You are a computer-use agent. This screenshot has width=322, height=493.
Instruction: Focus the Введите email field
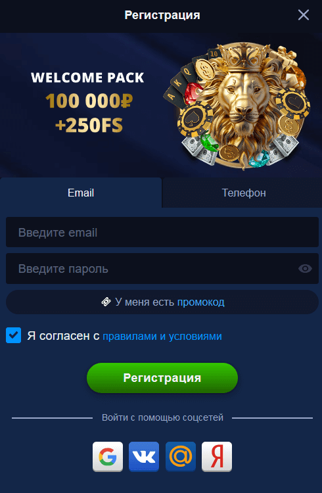pos(162,232)
